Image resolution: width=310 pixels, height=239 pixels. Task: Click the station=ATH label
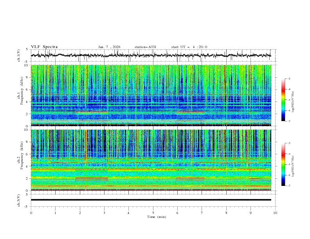[x=145, y=47]
